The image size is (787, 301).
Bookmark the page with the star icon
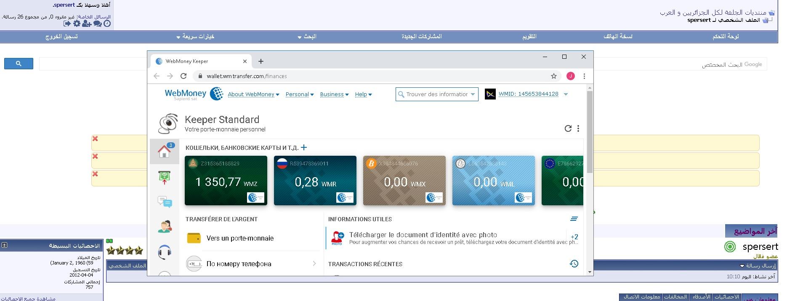(x=554, y=76)
